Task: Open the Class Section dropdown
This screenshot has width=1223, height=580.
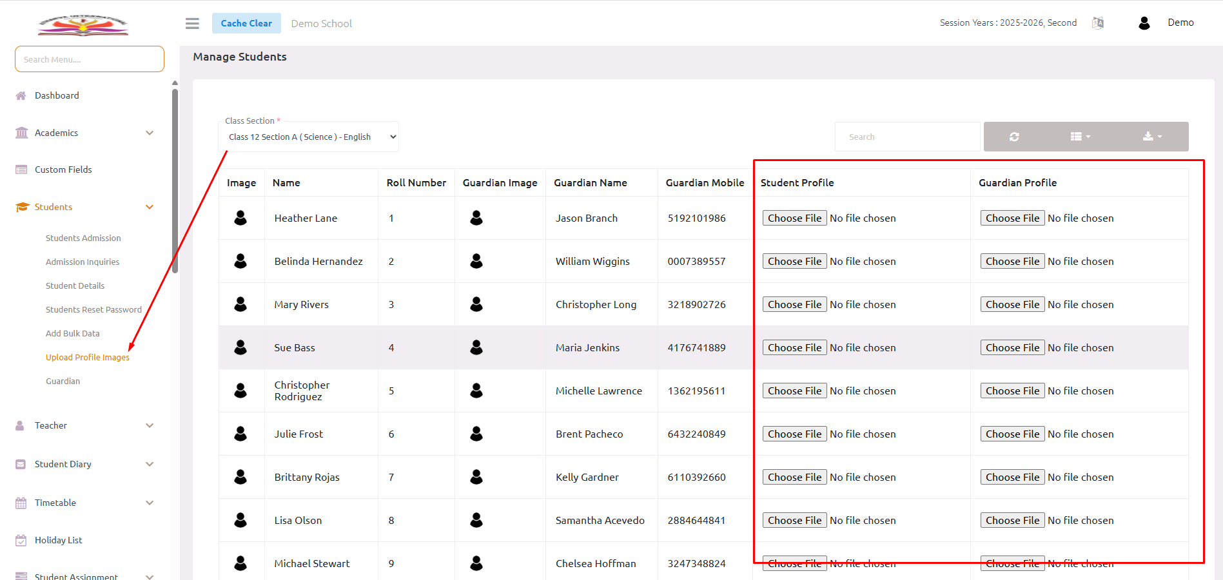Action: click(309, 137)
